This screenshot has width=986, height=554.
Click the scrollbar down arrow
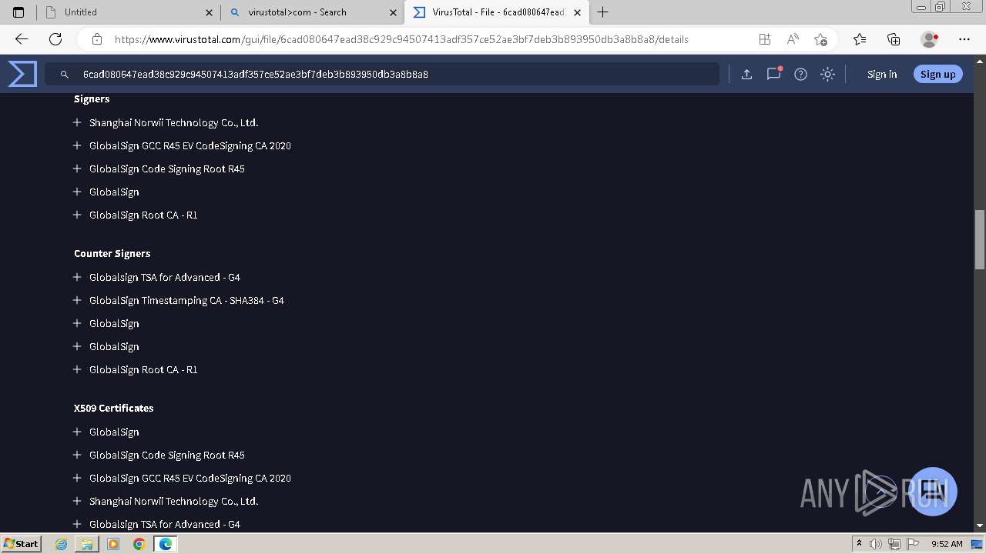980,526
